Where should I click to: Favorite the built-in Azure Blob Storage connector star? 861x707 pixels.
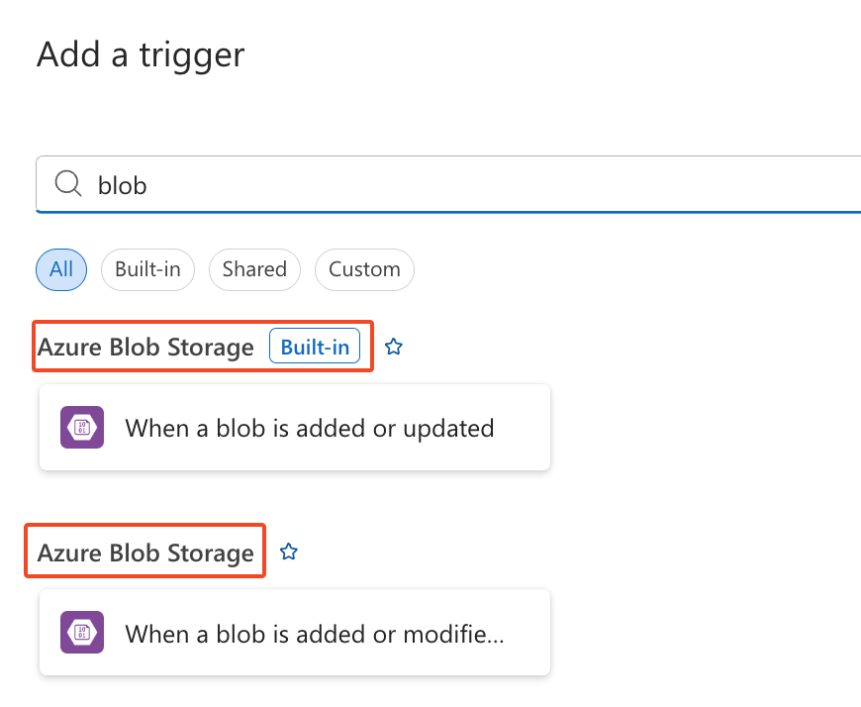pyautogui.click(x=394, y=347)
